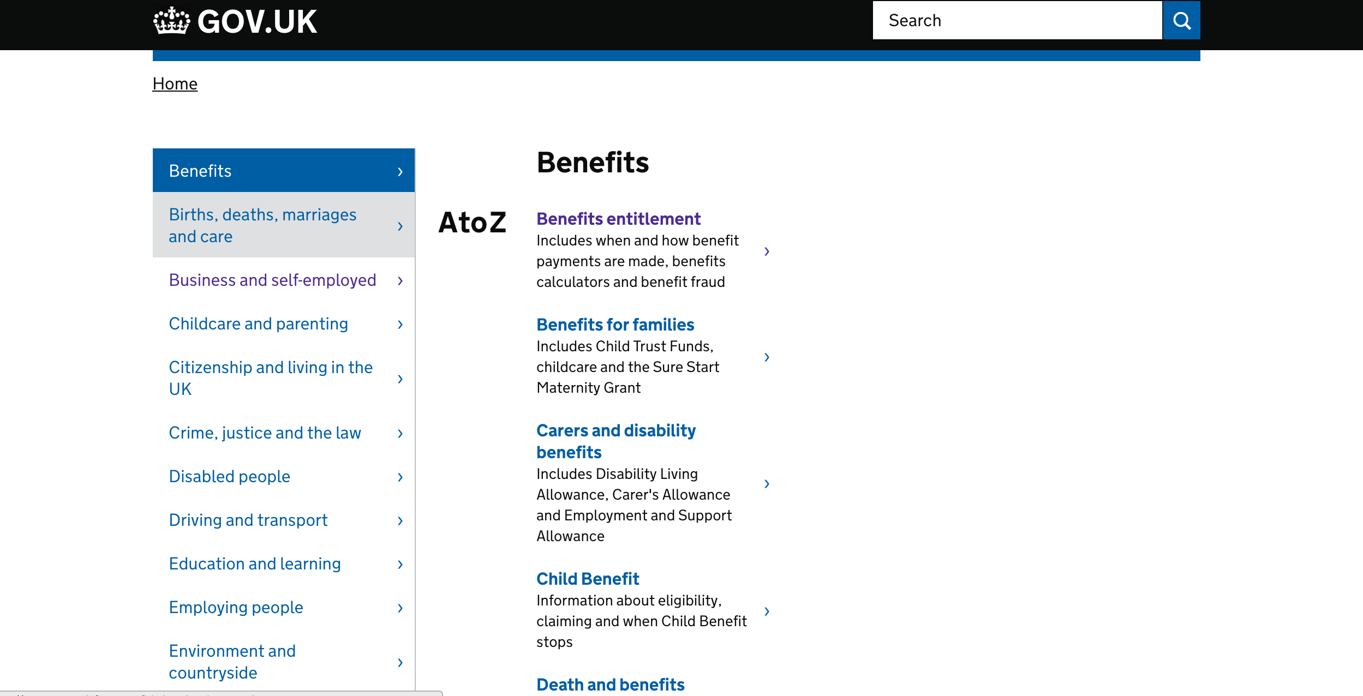
Task: Select the Citizenship and living in the UK item
Action: point(272,377)
